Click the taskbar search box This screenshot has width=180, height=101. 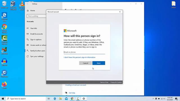point(26,98)
